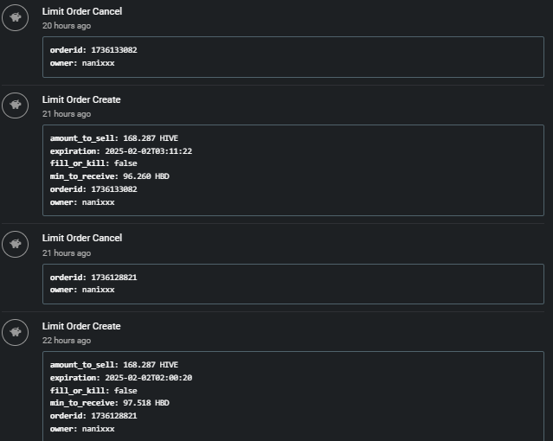Click the amount_to_sell line in the bottom operation
This screenshot has width=553, height=441.
pos(114,365)
